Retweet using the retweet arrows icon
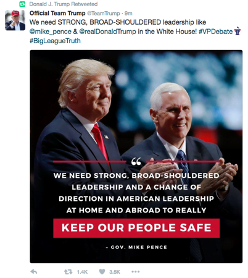This screenshot has height=278, width=248. click(x=68, y=272)
